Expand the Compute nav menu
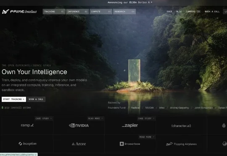 point(101,12)
